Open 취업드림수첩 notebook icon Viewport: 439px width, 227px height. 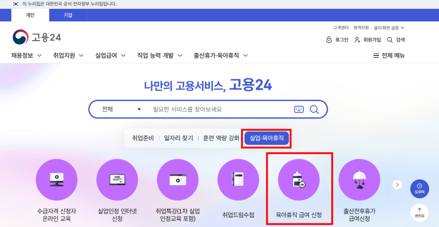click(238, 180)
